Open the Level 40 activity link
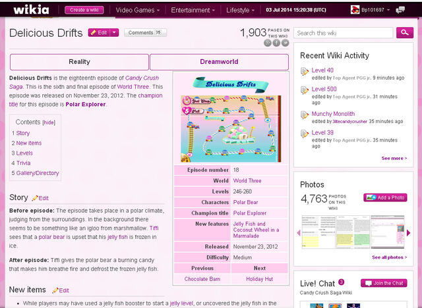The image size is (422, 308). (x=322, y=70)
